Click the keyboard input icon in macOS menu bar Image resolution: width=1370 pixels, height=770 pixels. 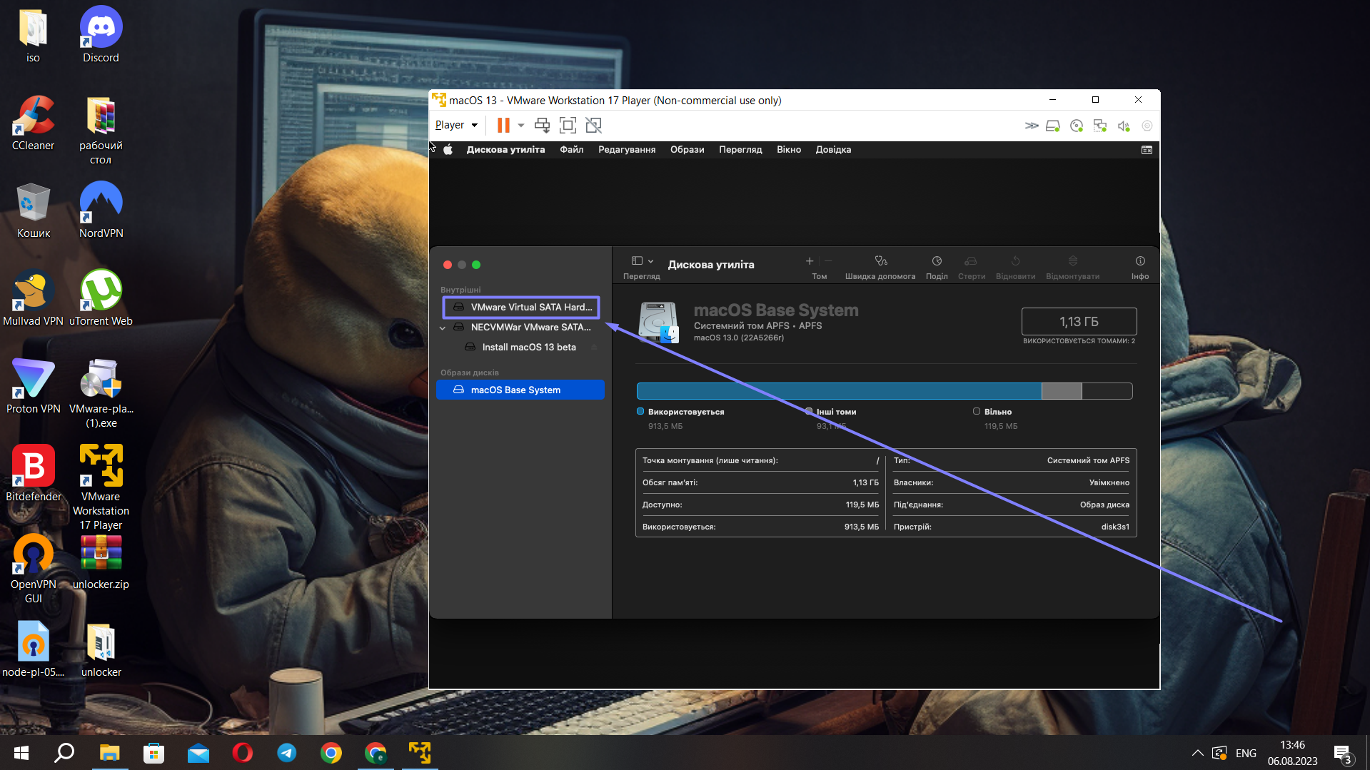[1147, 150]
